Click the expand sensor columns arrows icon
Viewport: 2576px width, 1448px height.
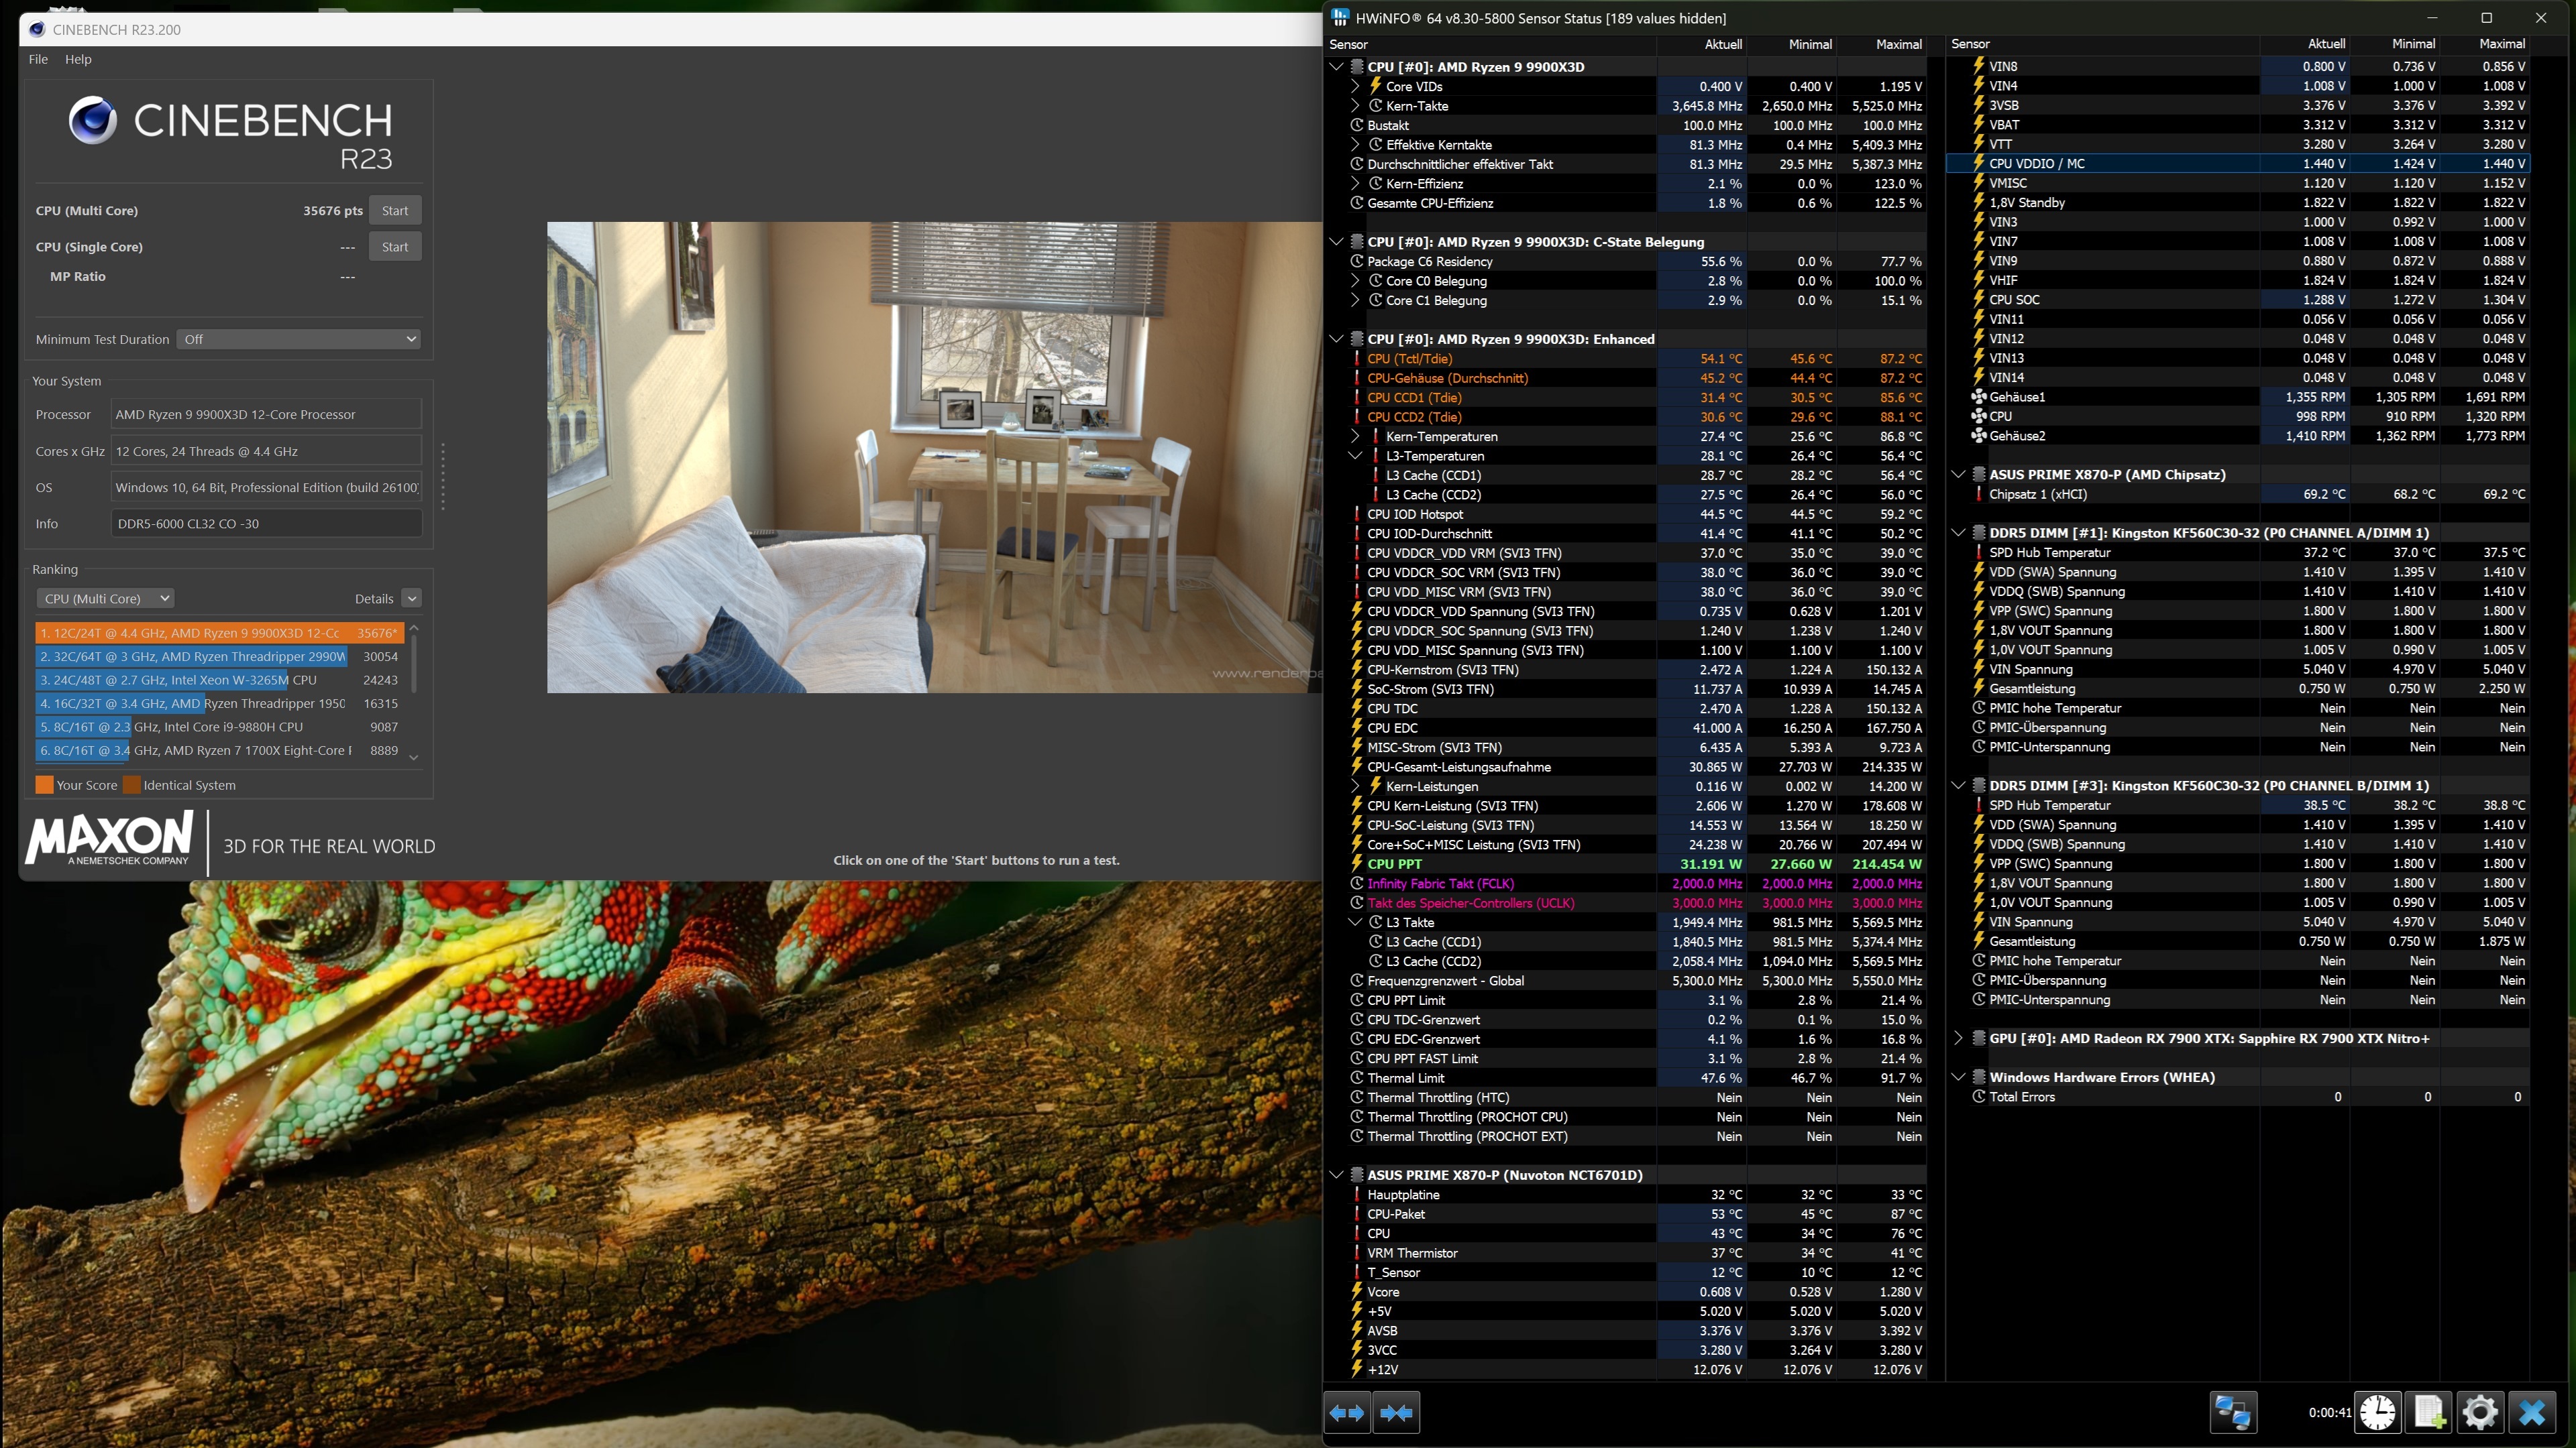click(x=1347, y=1412)
